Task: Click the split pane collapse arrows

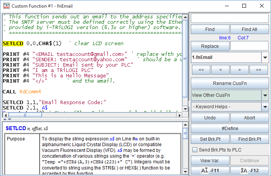Action: [x=7, y=119]
